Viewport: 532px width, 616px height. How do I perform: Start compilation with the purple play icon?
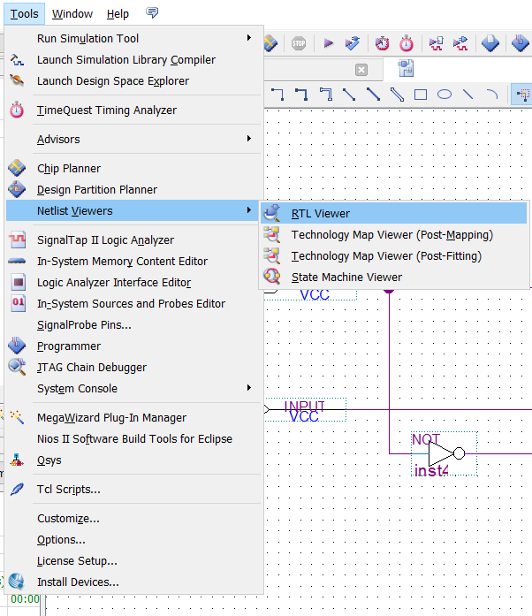[x=328, y=42]
